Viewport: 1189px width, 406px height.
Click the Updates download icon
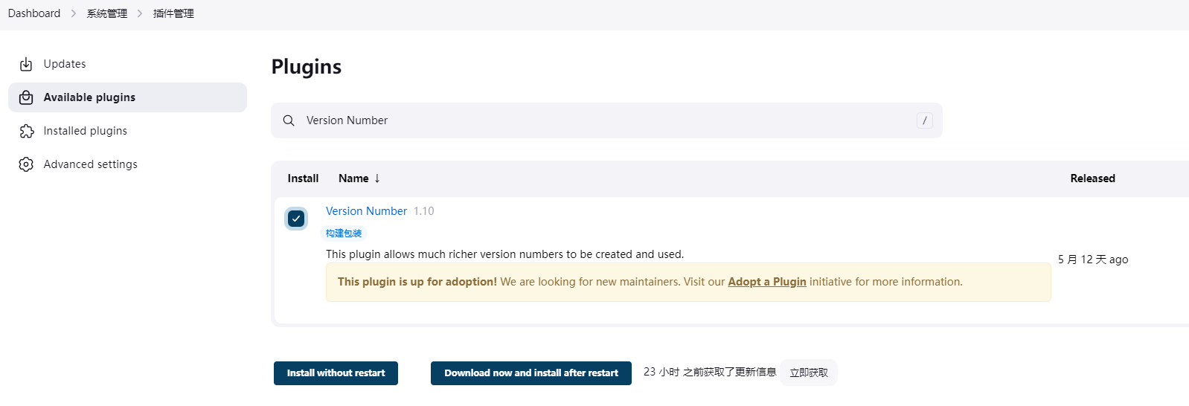[x=26, y=64]
